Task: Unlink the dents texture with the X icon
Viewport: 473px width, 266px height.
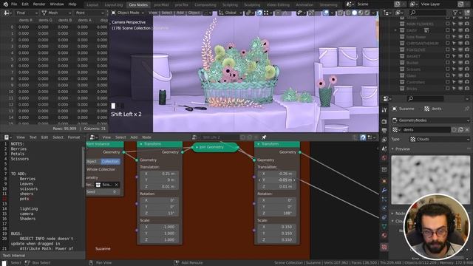Action: click(x=466, y=130)
